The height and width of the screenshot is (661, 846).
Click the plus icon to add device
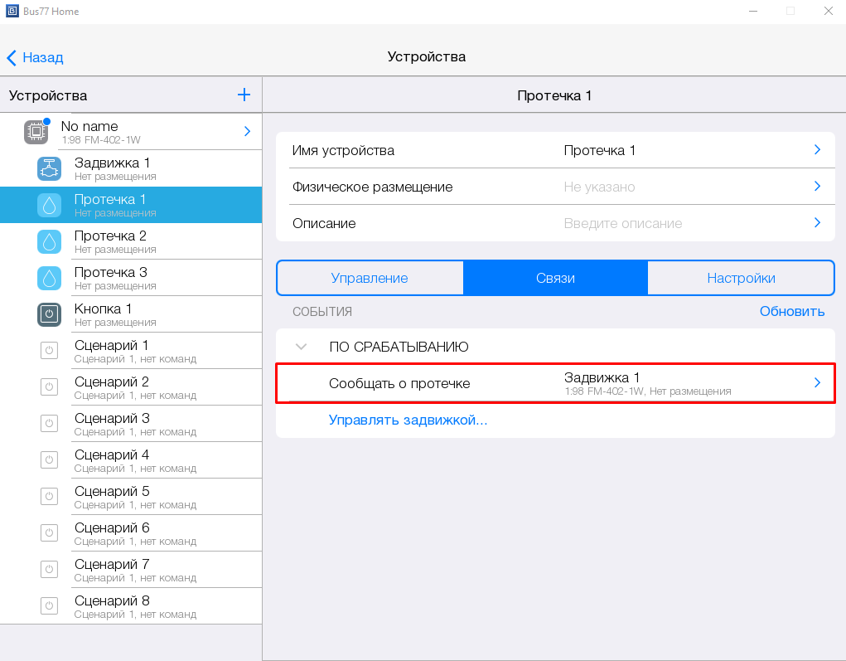pyautogui.click(x=244, y=95)
